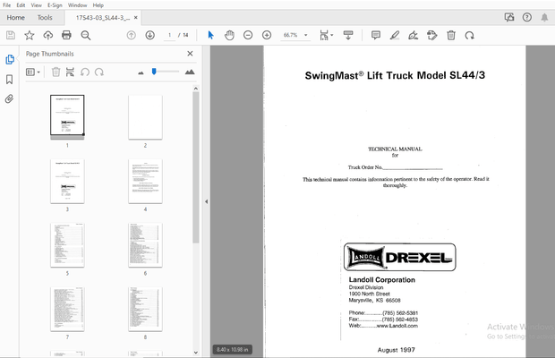Close the 17543-03_SL44-3 document tab
This screenshot has height=358, width=555.
[x=135, y=17]
